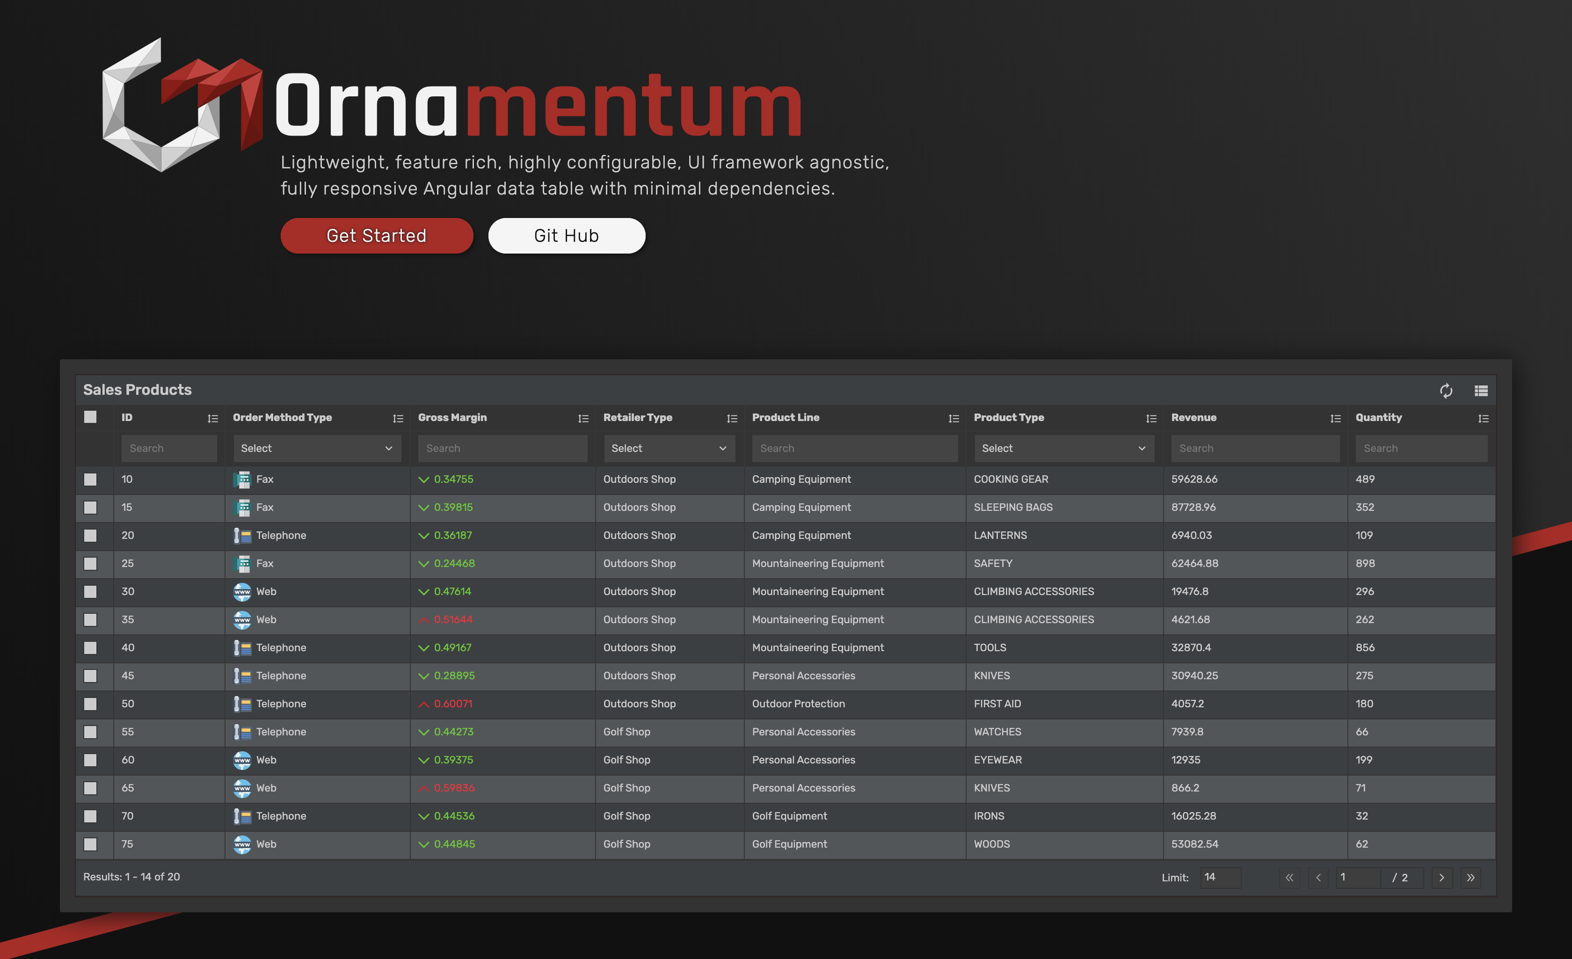Open the Git Hub button
This screenshot has height=959, width=1572.
567,235
